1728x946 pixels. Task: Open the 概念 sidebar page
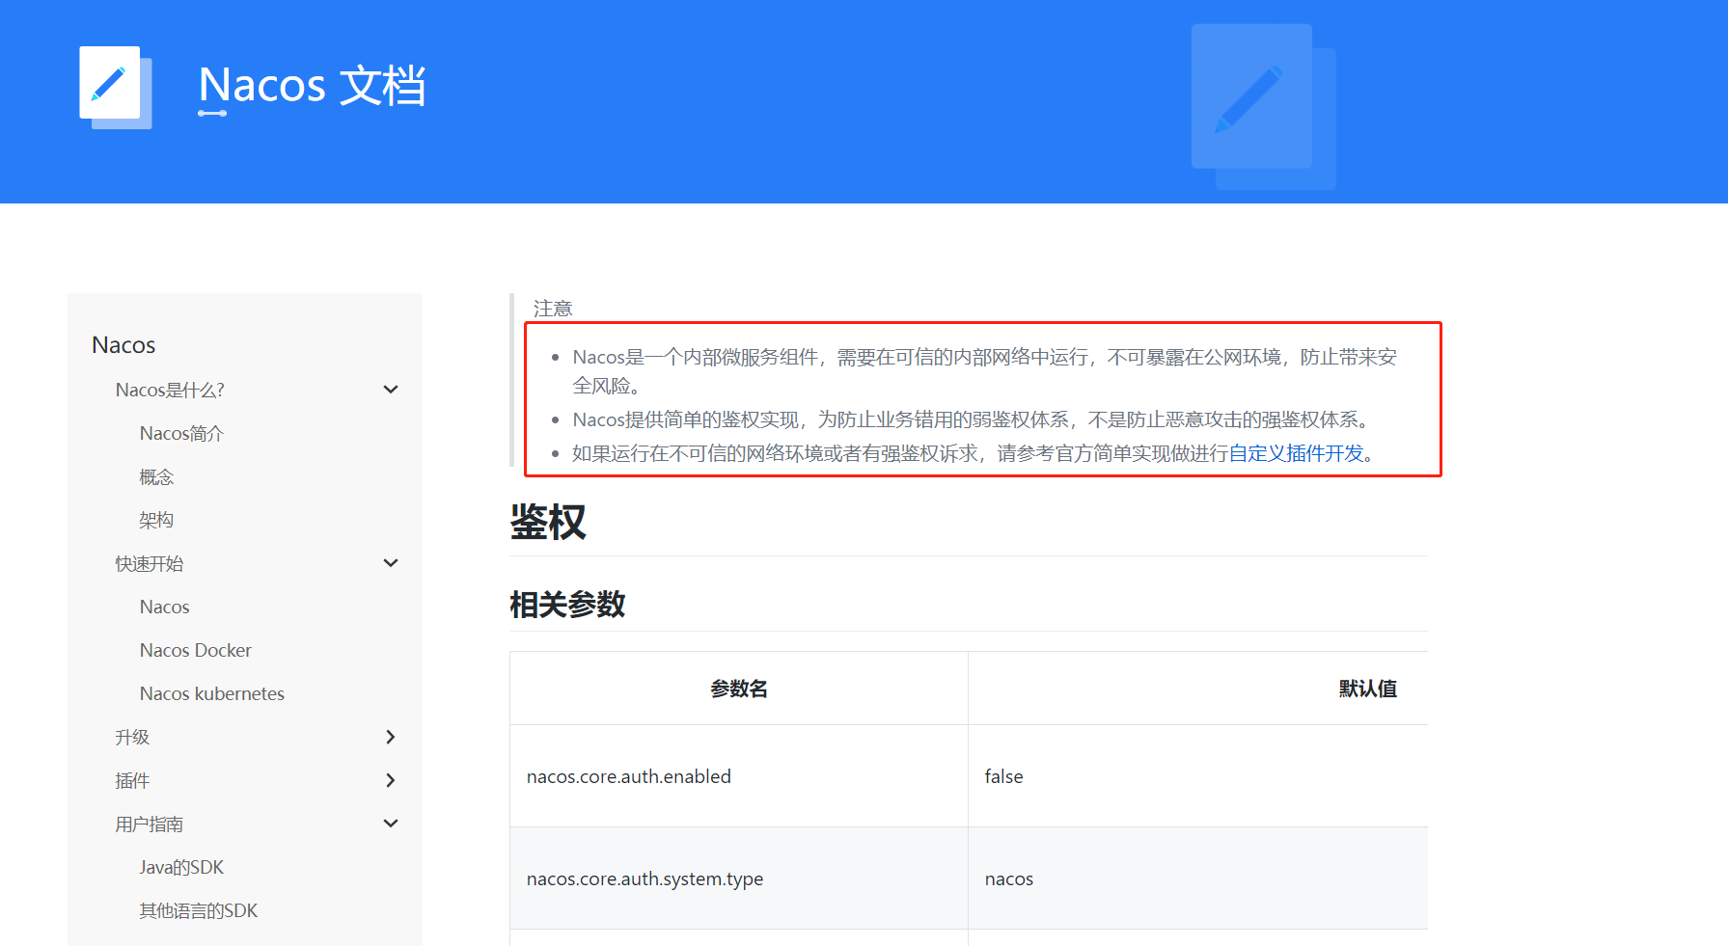point(156,476)
